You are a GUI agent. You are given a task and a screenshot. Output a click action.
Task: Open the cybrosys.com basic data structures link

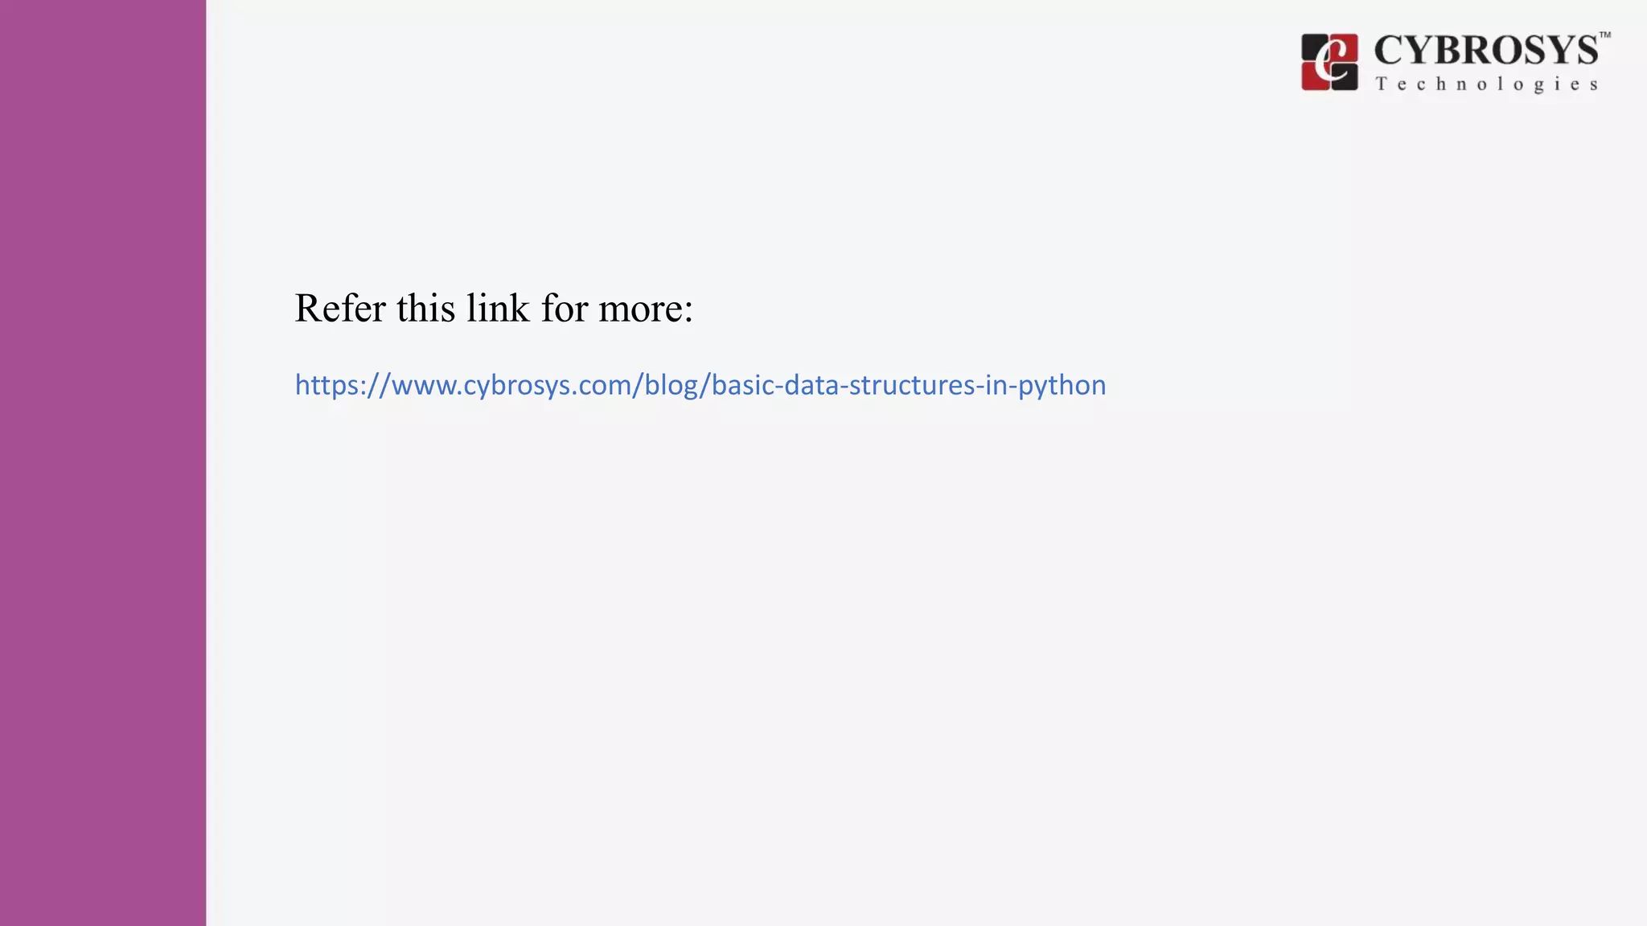700,385
